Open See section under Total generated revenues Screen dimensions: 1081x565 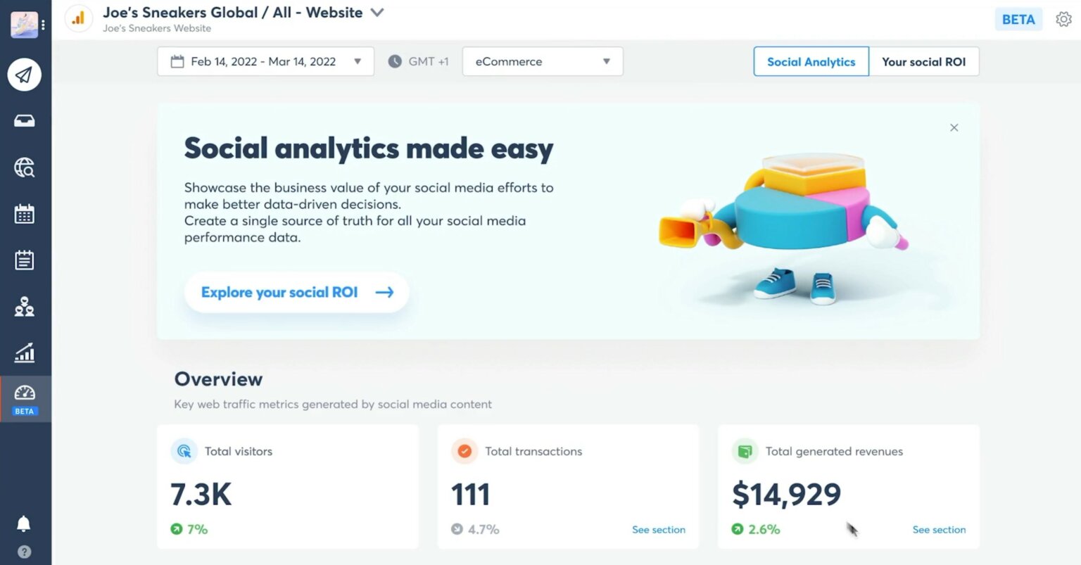click(940, 529)
